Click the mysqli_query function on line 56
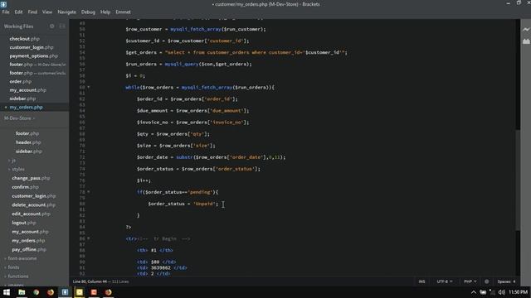 (x=182, y=64)
